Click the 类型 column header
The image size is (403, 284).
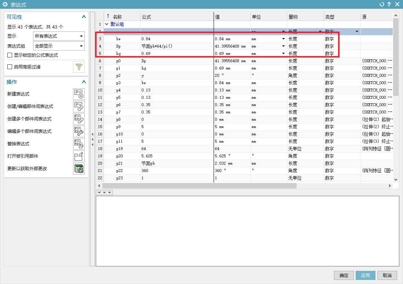click(x=342, y=17)
